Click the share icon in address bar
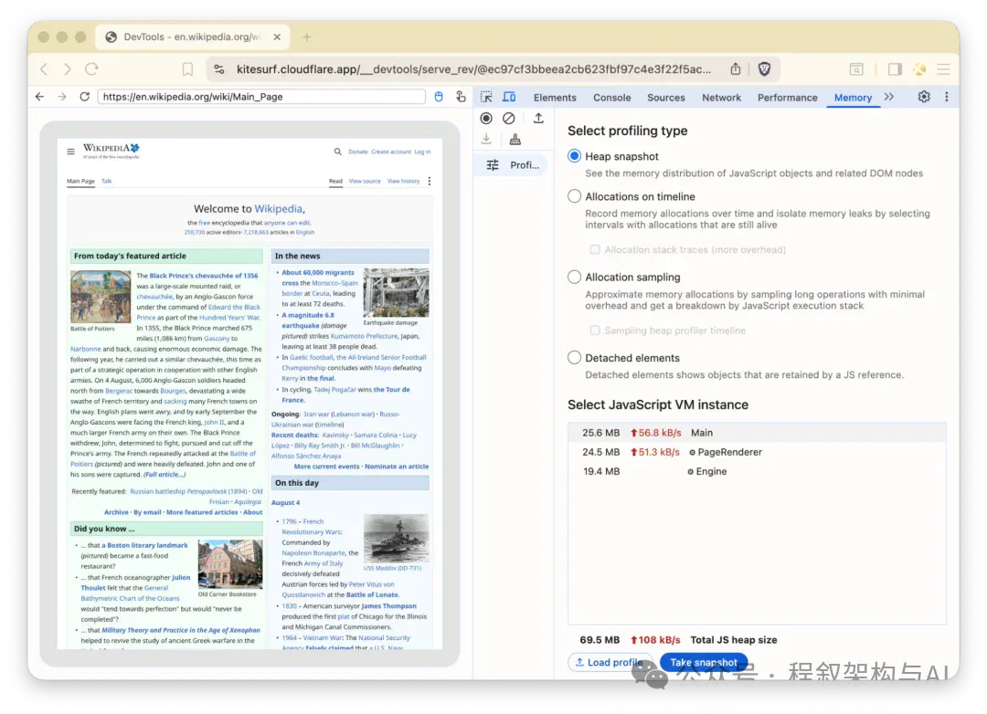This screenshot has width=987, height=714. tap(735, 69)
